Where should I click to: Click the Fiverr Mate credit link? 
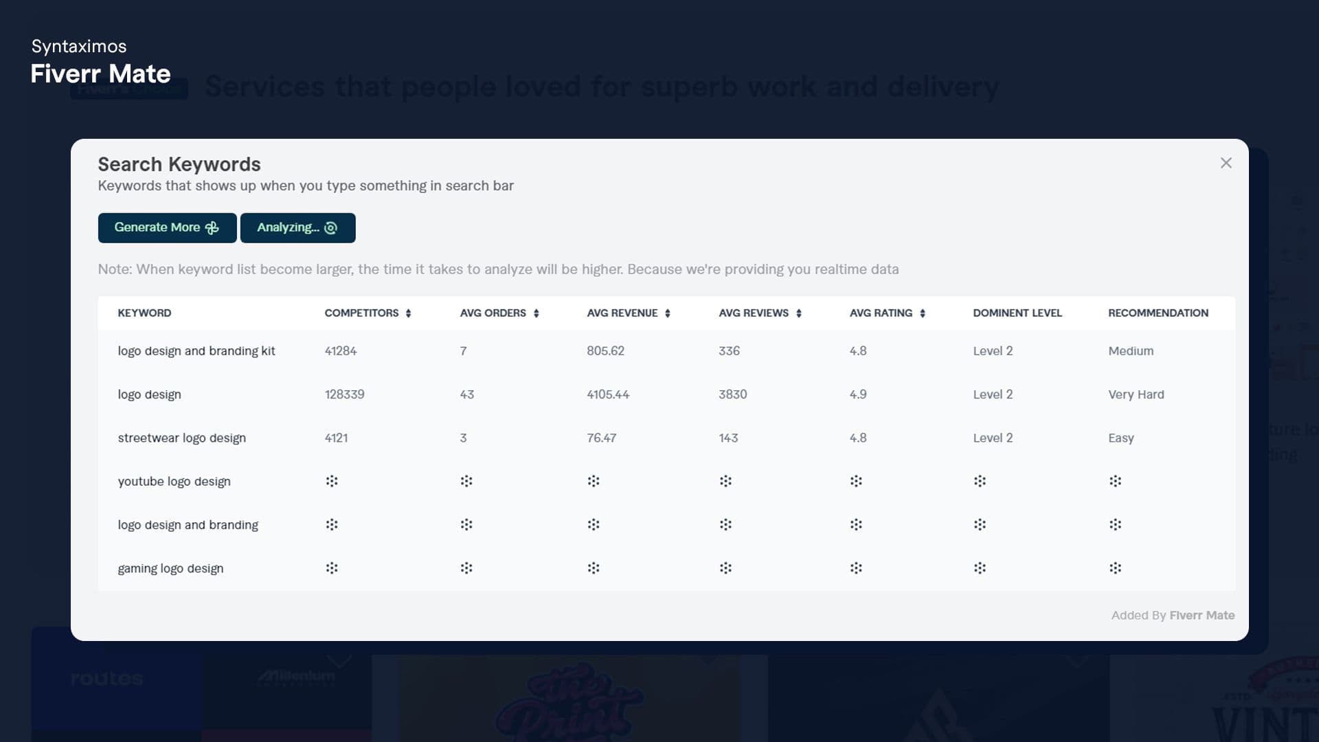point(1202,616)
